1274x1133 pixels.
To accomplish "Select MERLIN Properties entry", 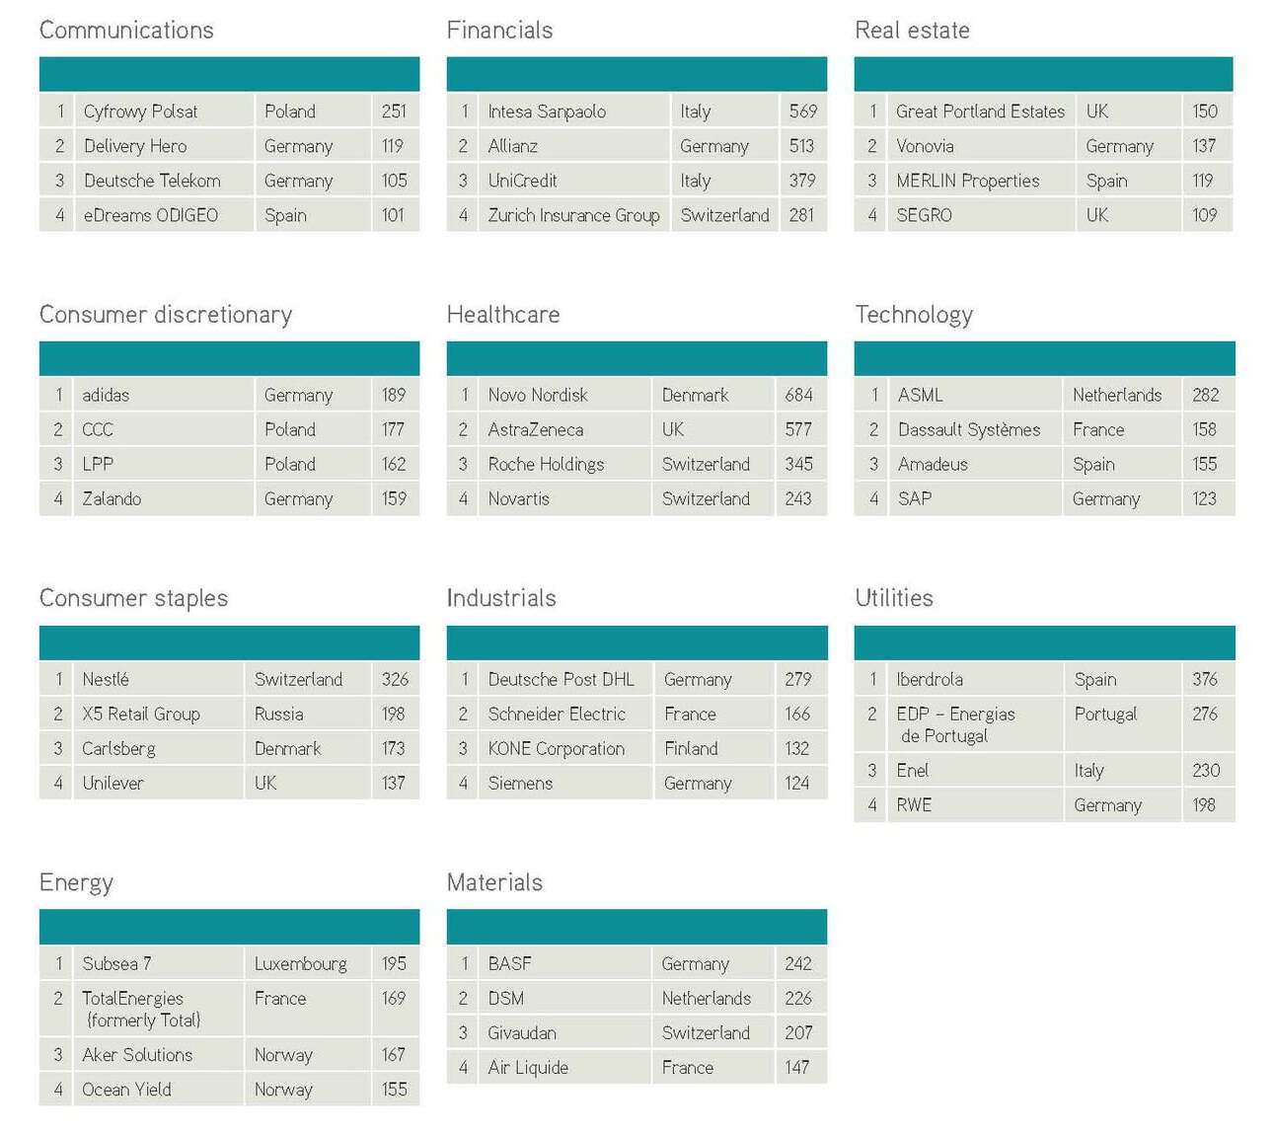I will point(968,181).
